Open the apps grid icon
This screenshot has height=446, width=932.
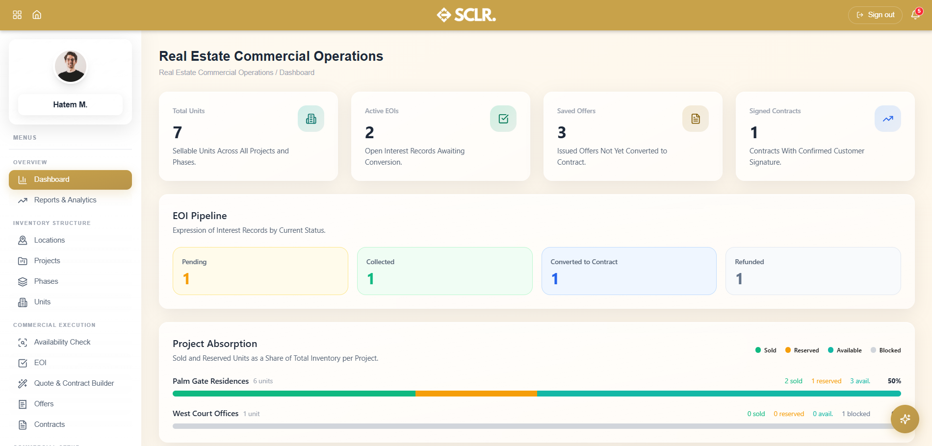[17, 15]
